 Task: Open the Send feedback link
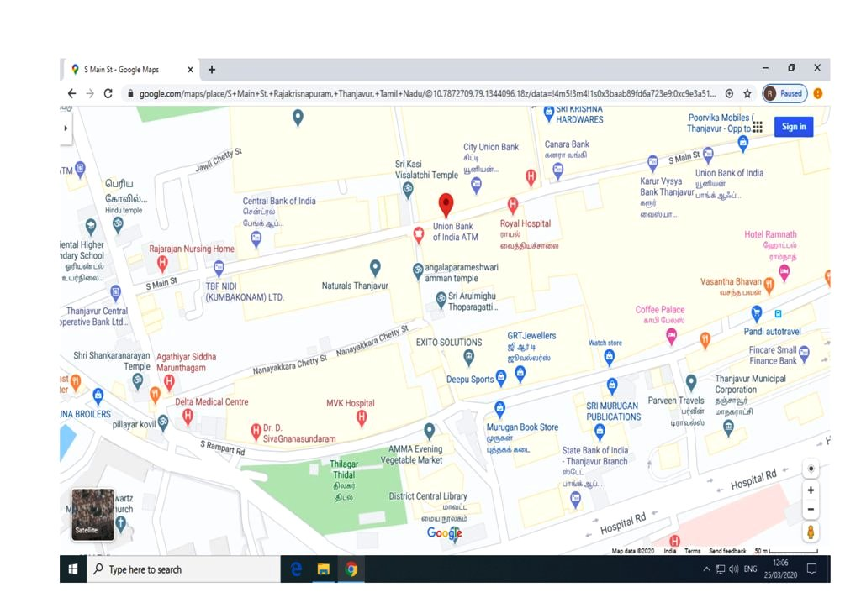pos(726,552)
